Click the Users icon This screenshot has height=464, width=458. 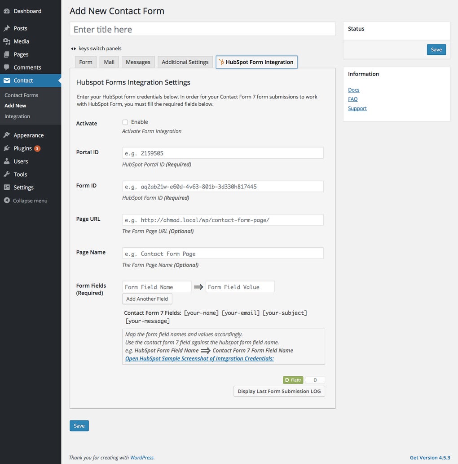(7, 161)
